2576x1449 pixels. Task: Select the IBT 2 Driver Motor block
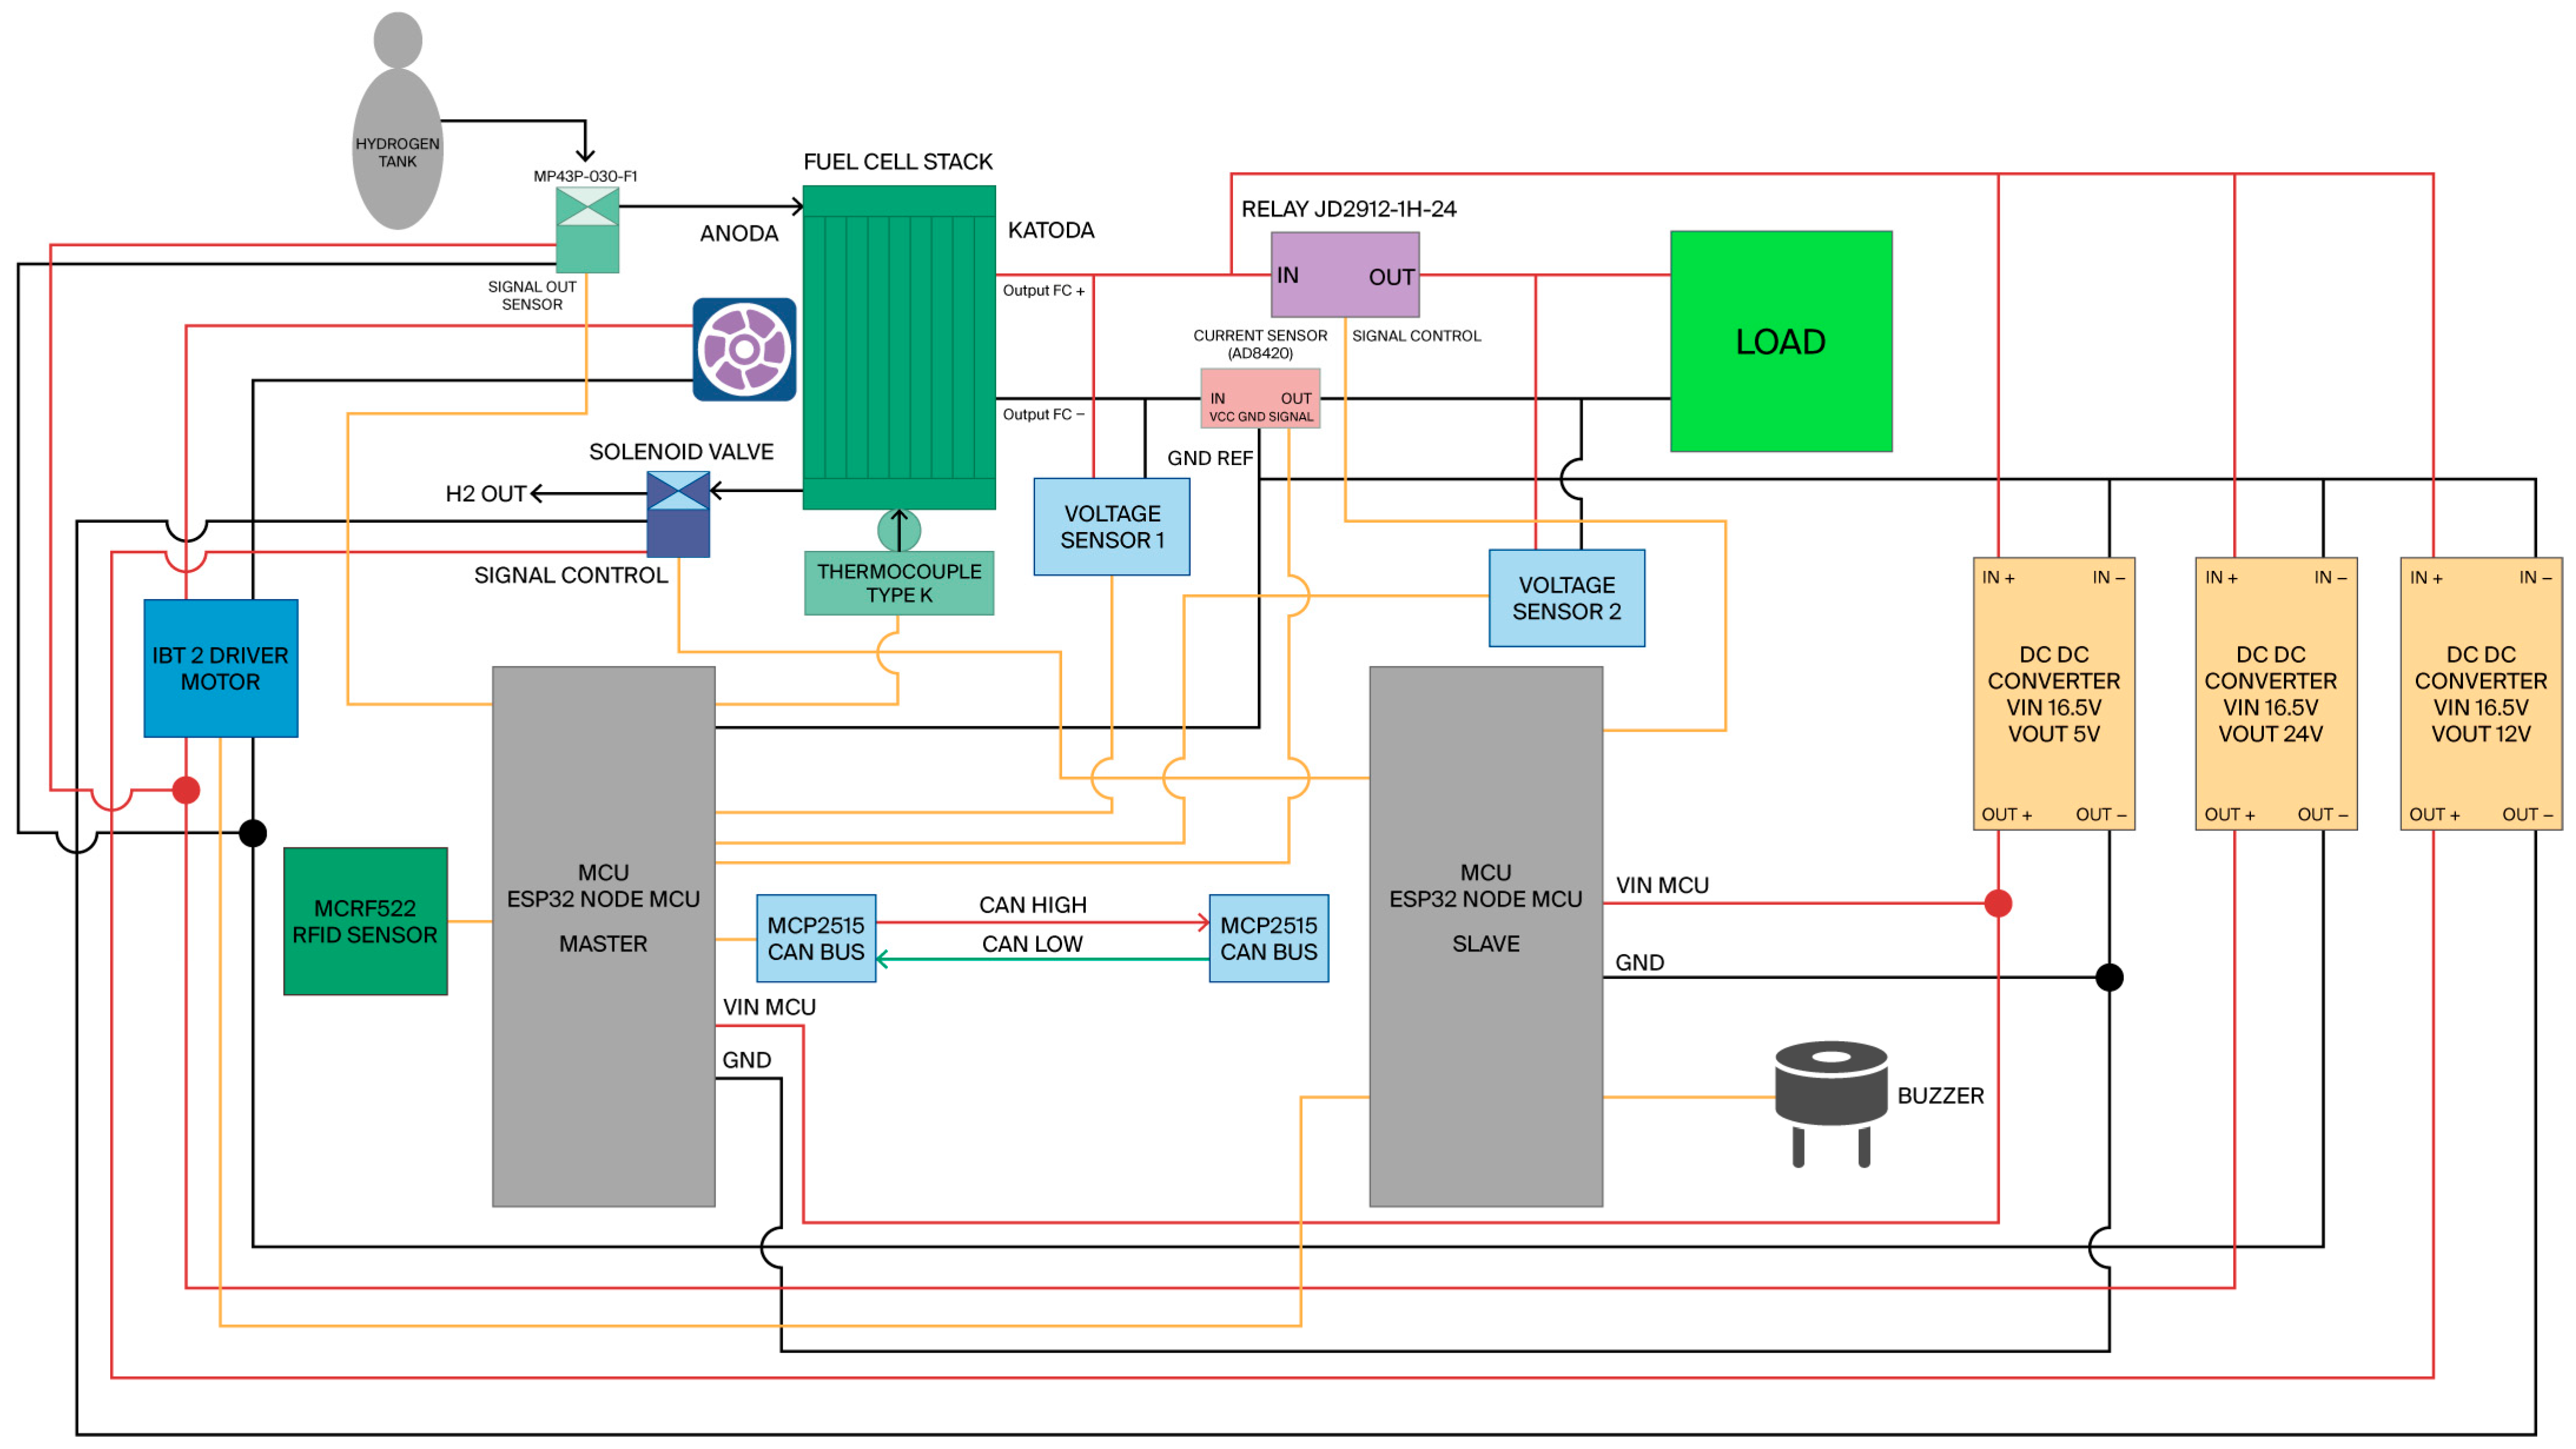pyautogui.click(x=220, y=667)
